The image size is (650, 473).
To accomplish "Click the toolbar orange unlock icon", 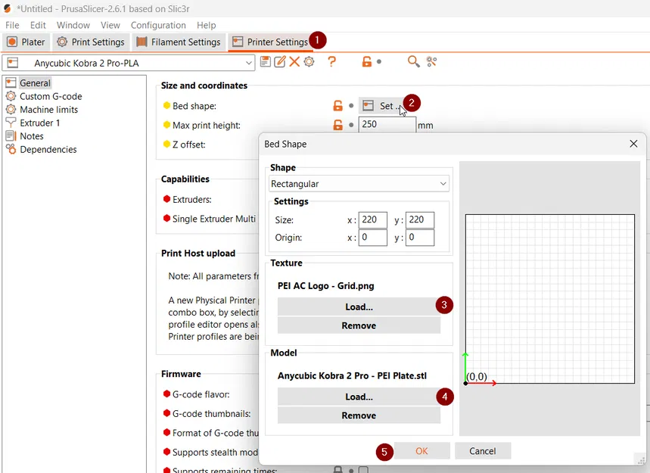I will coord(366,62).
